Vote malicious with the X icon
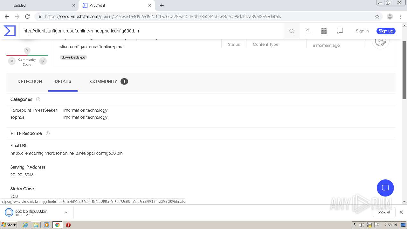 [x=12, y=61]
